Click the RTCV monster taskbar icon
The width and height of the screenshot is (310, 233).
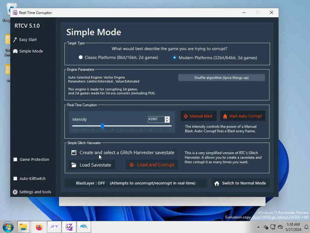pyautogui.click(x=69, y=227)
